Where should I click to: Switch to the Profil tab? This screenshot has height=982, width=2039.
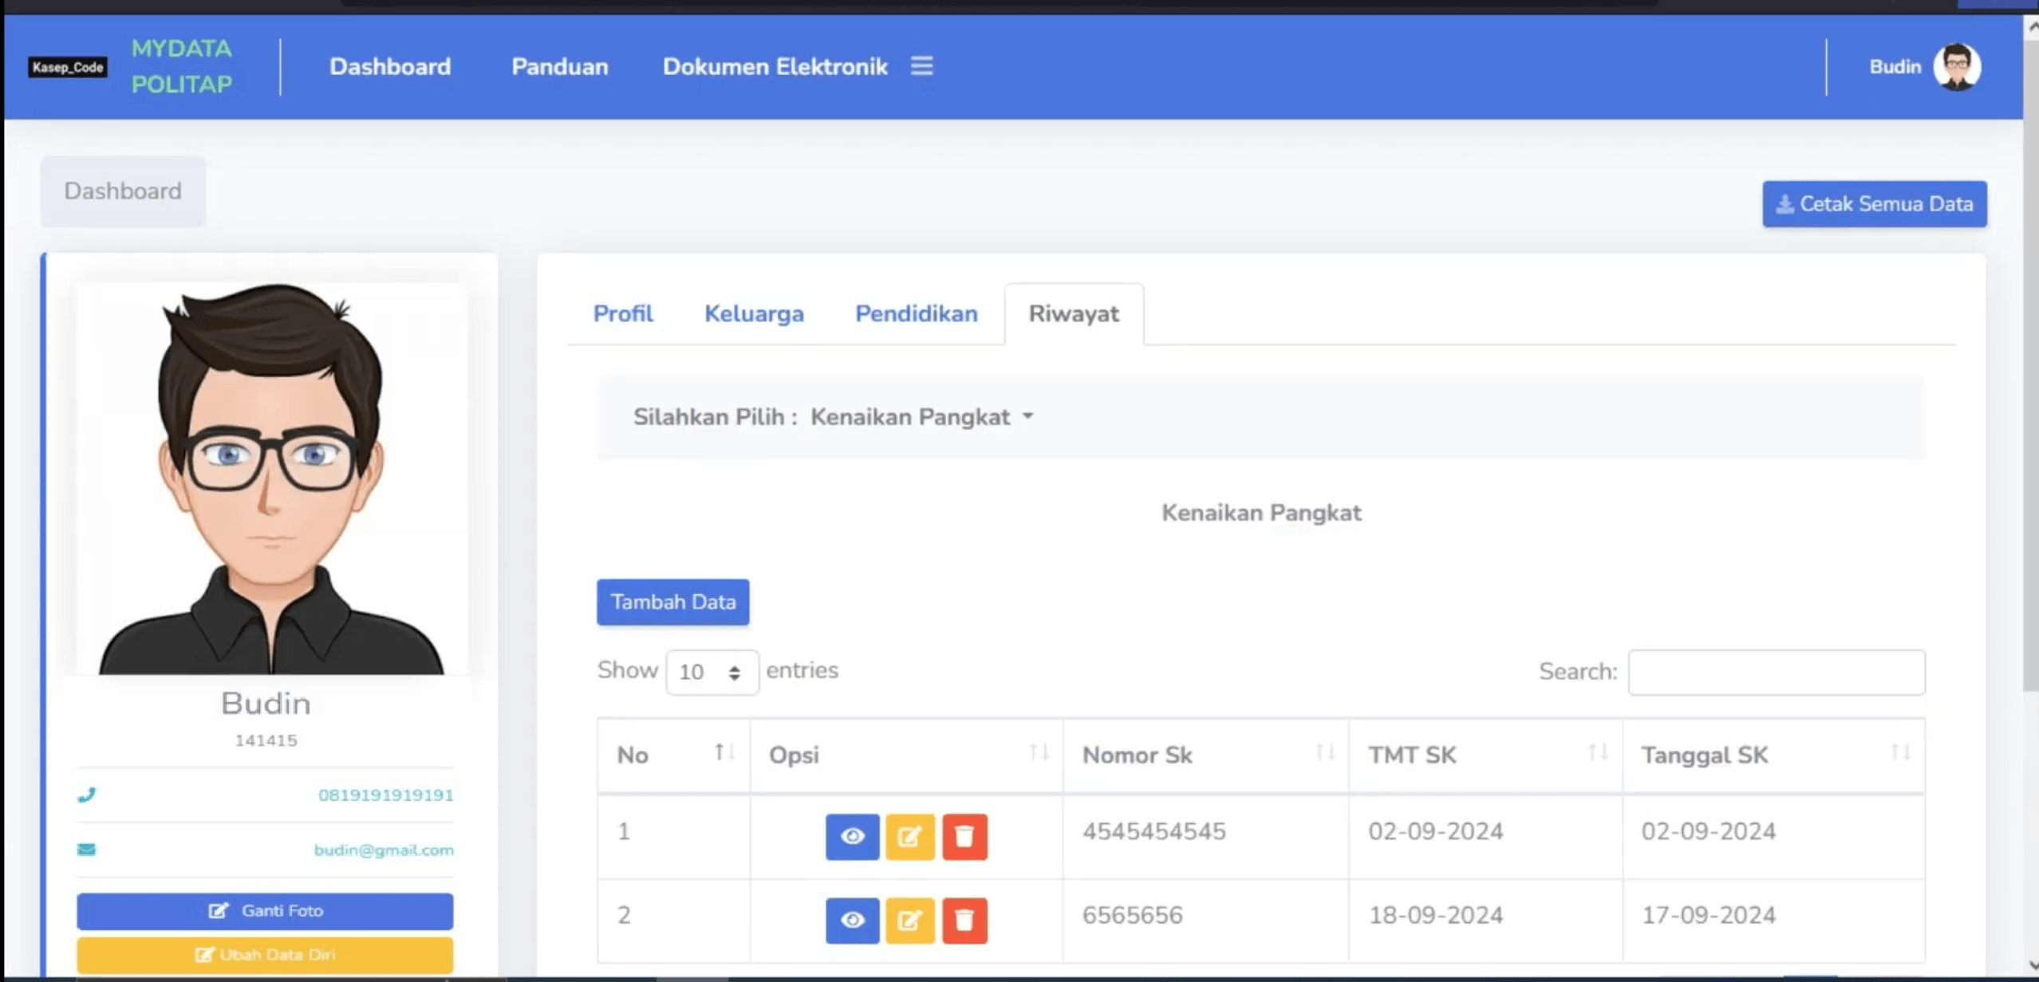[x=623, y=314]
